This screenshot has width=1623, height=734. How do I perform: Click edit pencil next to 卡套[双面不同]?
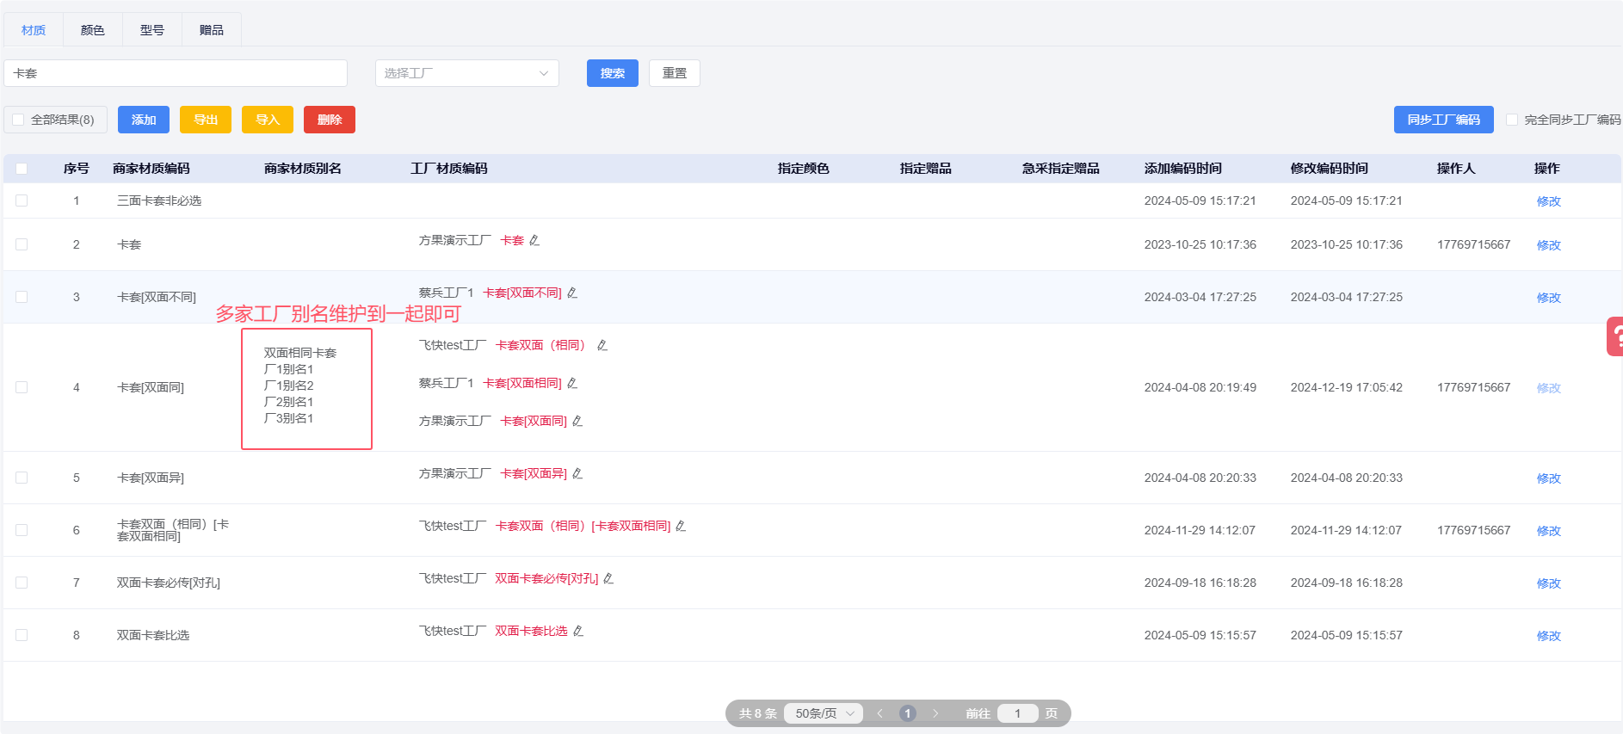572,293
